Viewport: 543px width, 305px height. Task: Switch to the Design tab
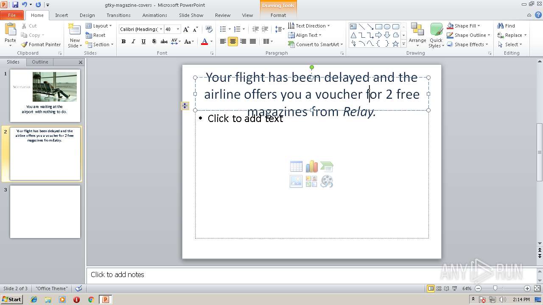[x=87, y=15]
